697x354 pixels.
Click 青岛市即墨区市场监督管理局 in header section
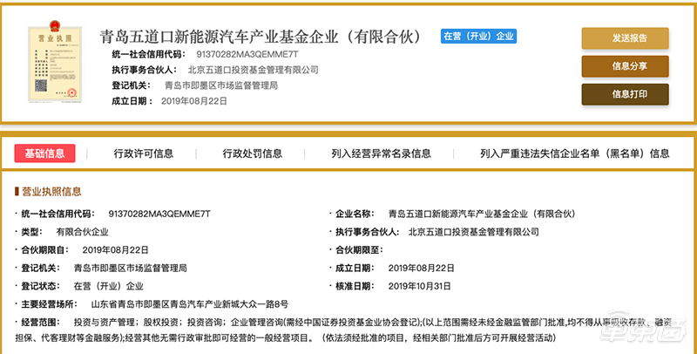coord(221,85)
